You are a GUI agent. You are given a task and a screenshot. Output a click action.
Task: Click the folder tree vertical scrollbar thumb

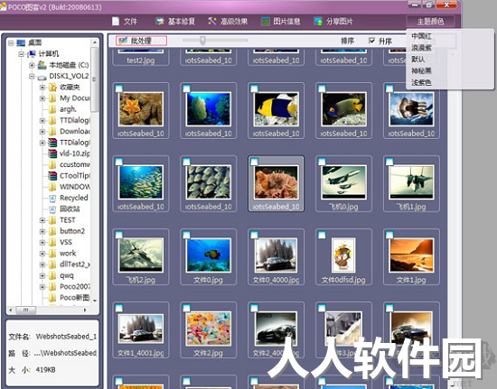95,79
